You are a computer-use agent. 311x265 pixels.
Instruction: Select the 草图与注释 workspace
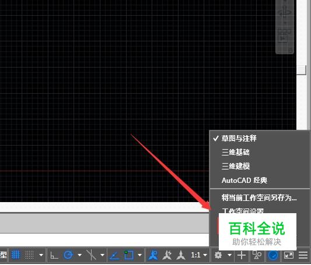click(260, 138)
